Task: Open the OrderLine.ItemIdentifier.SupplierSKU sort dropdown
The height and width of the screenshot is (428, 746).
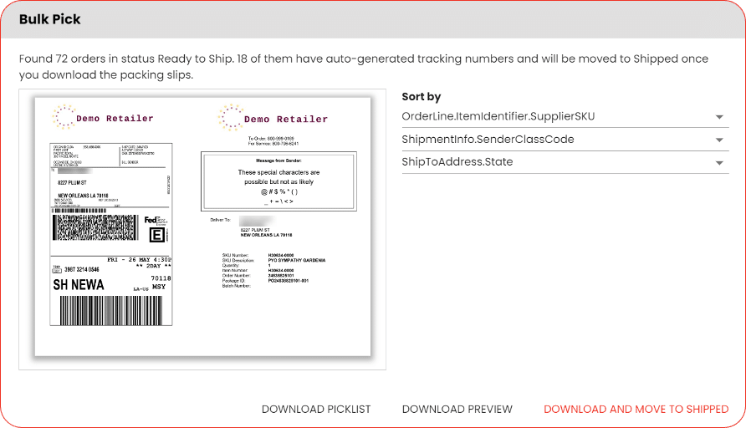Action: (x=565, y=116)
